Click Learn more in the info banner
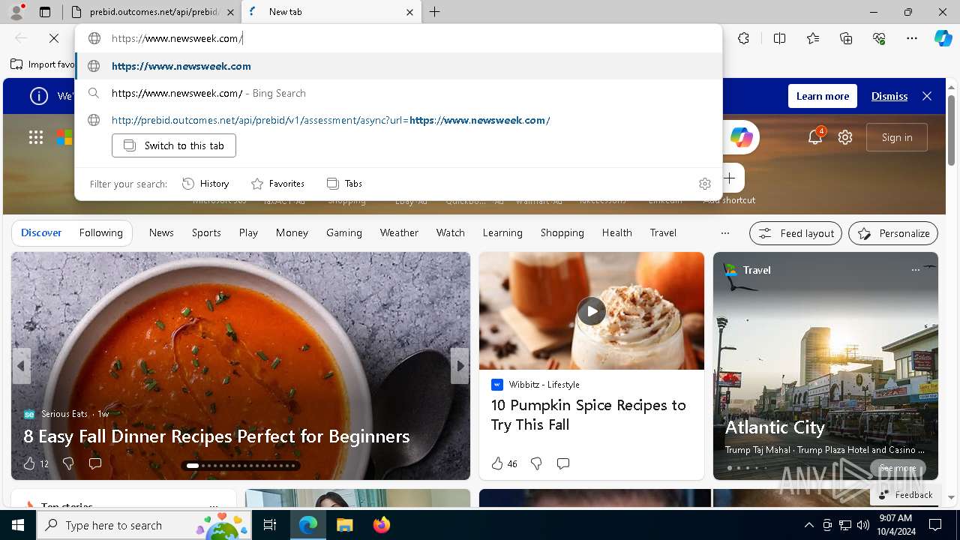The image size is (960, 540). [x=822, y=96]
